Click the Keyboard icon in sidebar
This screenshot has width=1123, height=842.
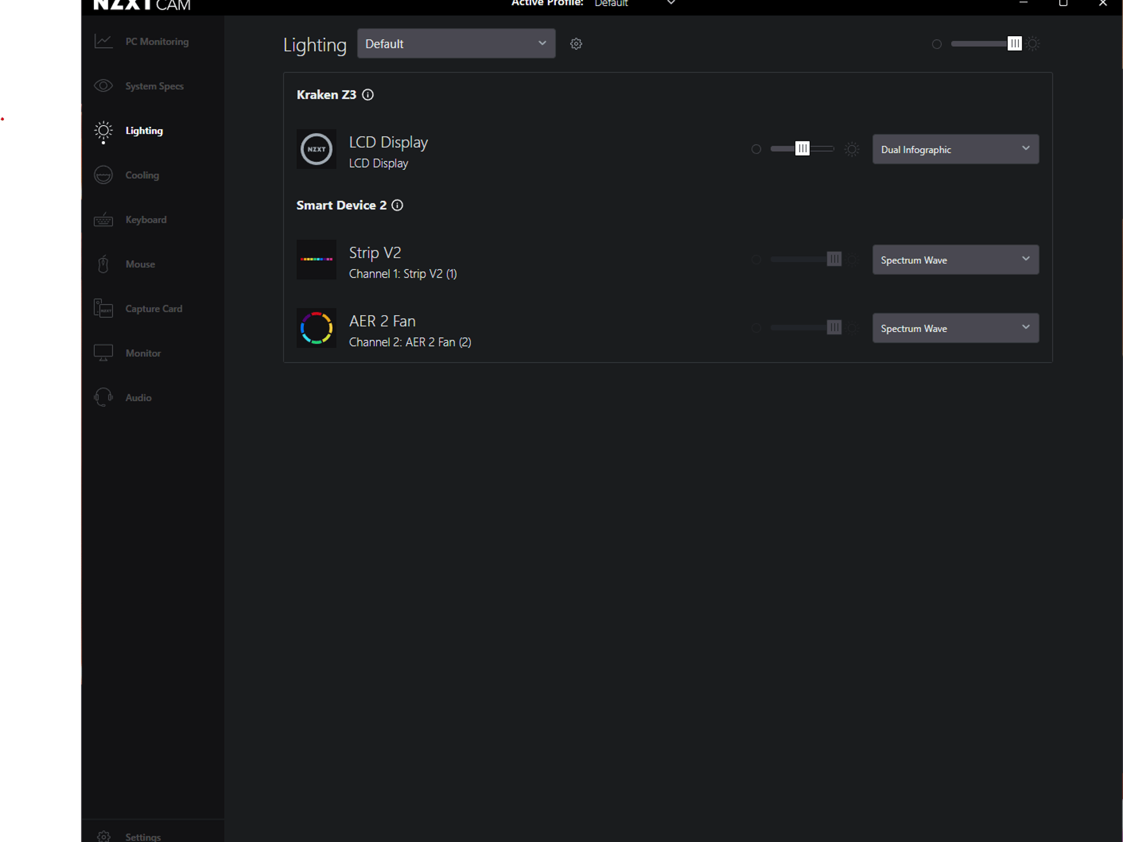point(103,220)
